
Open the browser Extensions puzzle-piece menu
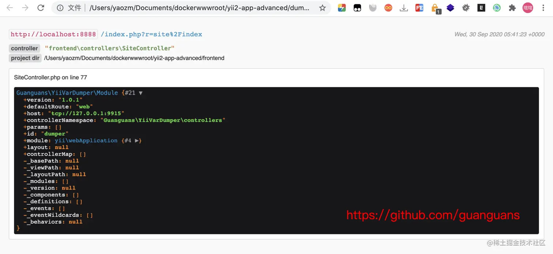[x=512, y=8]
